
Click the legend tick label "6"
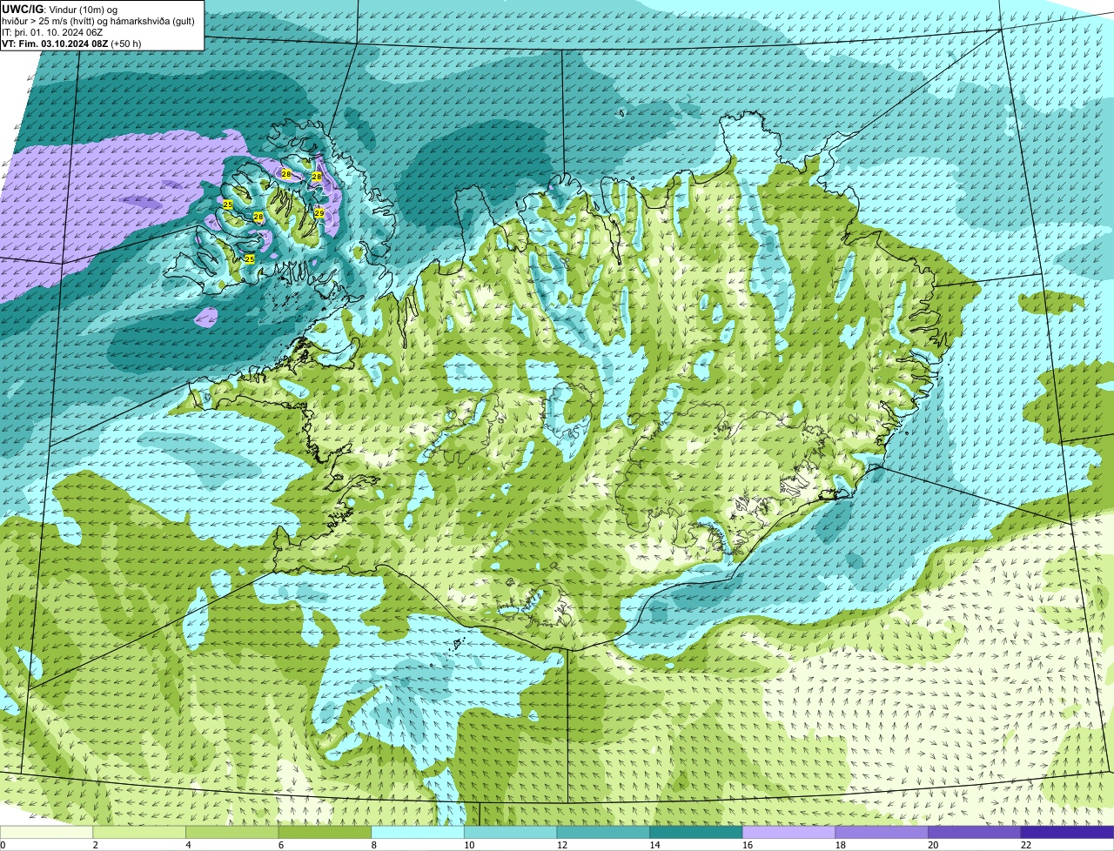(x=280, y=845)
